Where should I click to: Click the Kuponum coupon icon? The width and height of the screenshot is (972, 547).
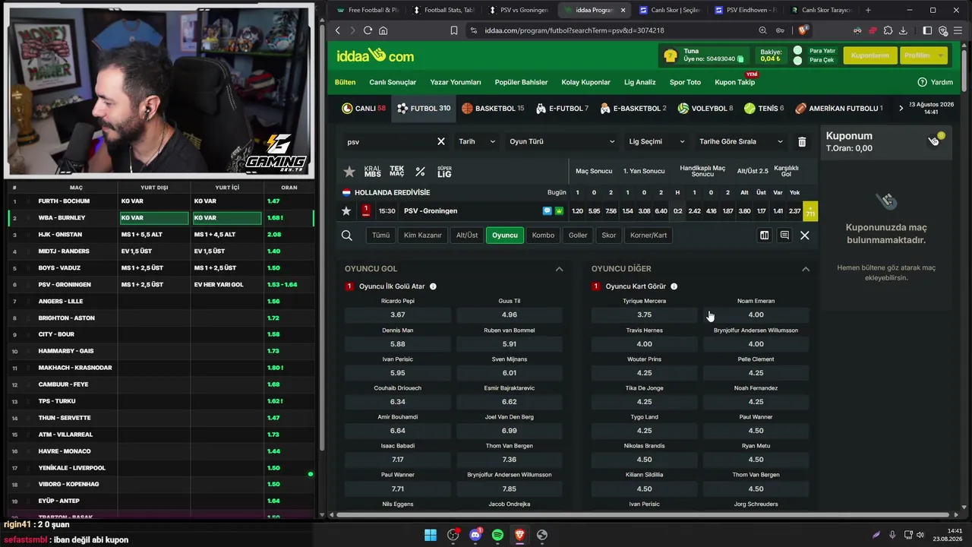click(x=935, y=140)
